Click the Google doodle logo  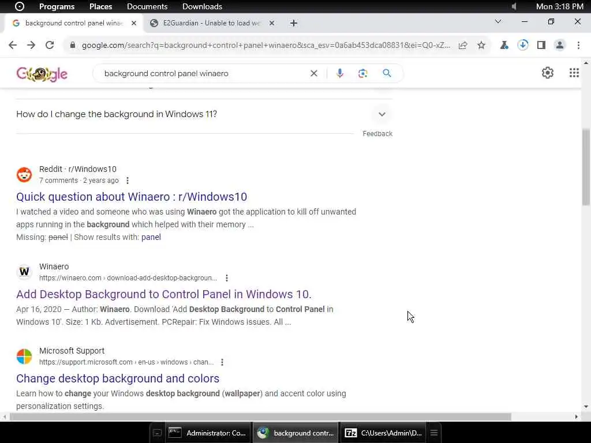(42, 74)
